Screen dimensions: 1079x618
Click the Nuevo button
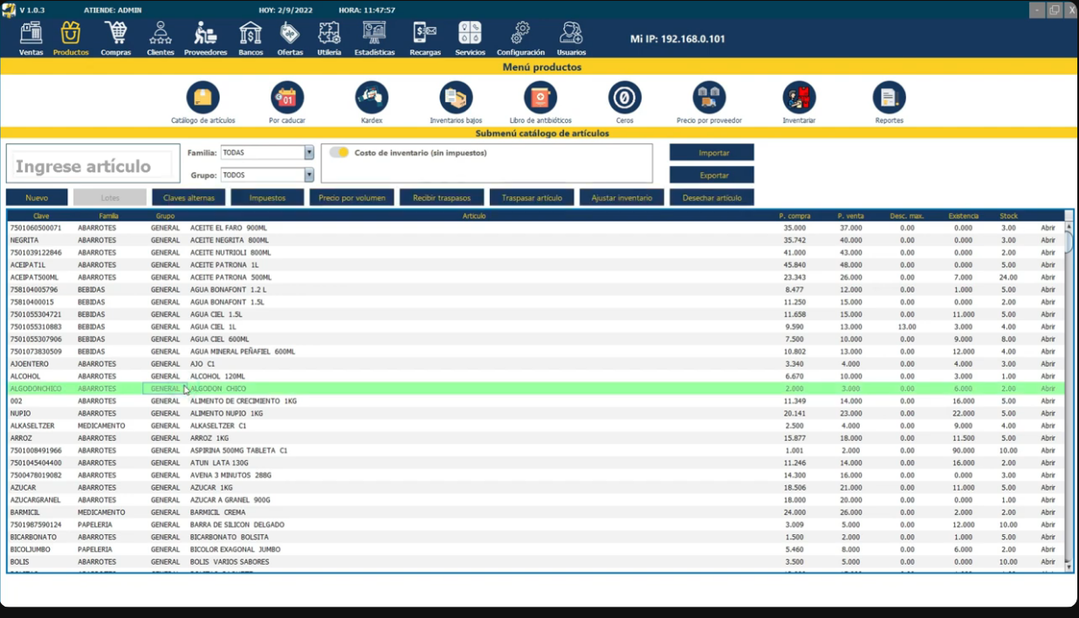pyautogui.click(x=37, y=198)
